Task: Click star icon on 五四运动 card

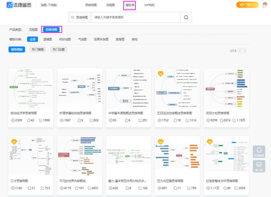Action: click(x=175, y=120)
